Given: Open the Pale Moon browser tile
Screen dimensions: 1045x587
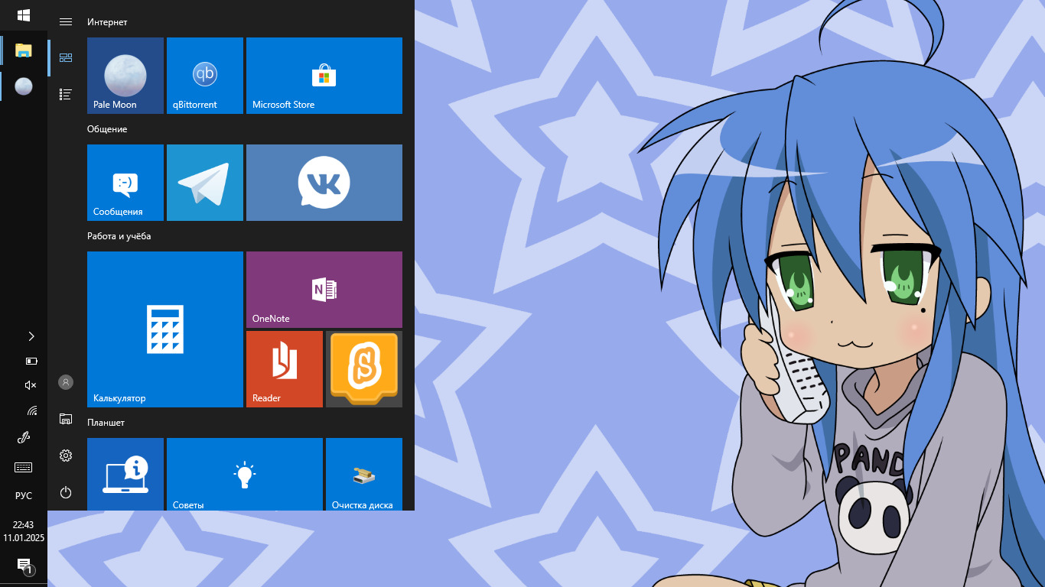Looking at the screenshot, I should click(125, 76).
